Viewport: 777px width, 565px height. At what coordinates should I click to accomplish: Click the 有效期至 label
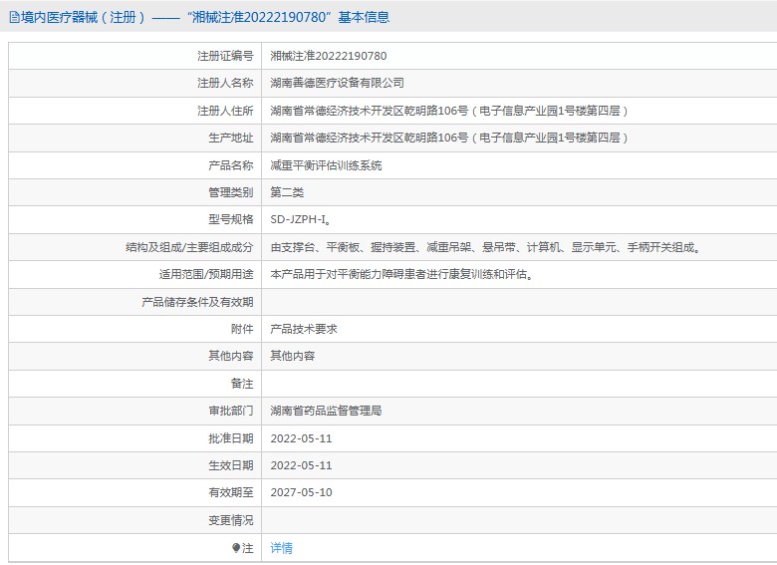point(230,492)
